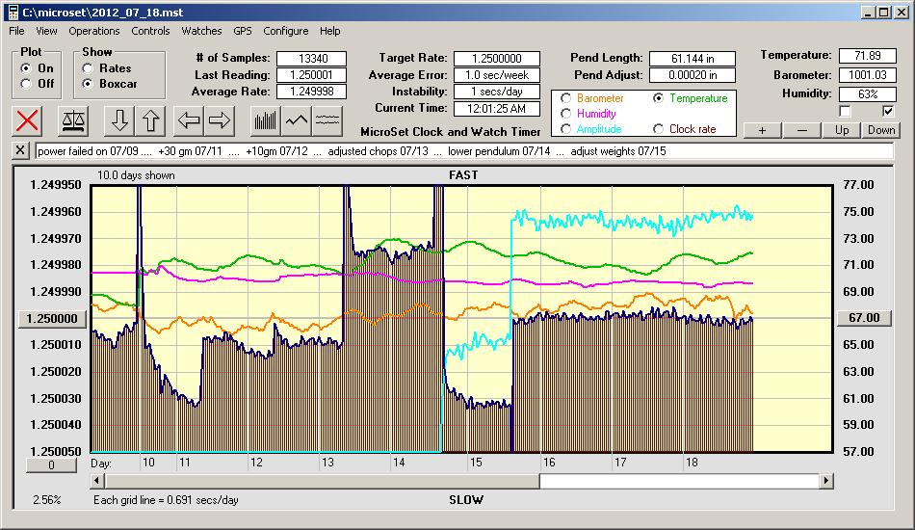
Task: Click the red X delete button
Action: (27, 120)
